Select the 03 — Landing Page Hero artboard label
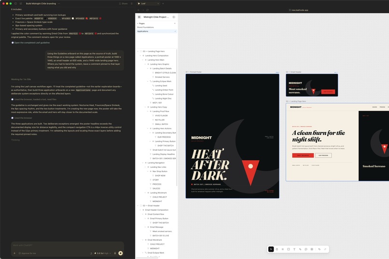This screenshot has height=259, width=389. pos(296,101)
